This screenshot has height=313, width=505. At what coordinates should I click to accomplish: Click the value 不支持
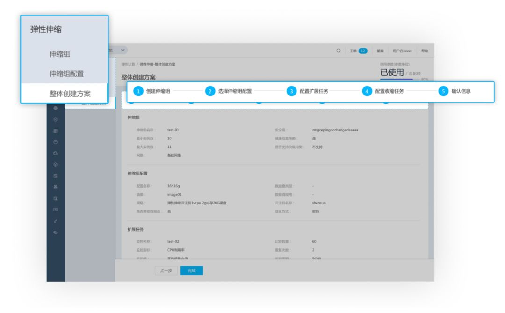317,147
